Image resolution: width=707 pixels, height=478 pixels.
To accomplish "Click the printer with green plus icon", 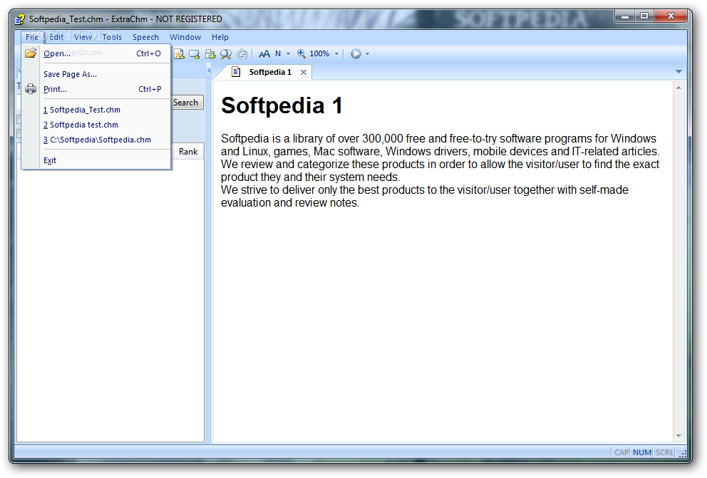I will click(x=210, y=54).
